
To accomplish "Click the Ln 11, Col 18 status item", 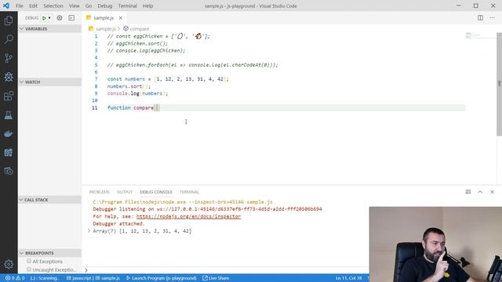I will tap(348, 278).
